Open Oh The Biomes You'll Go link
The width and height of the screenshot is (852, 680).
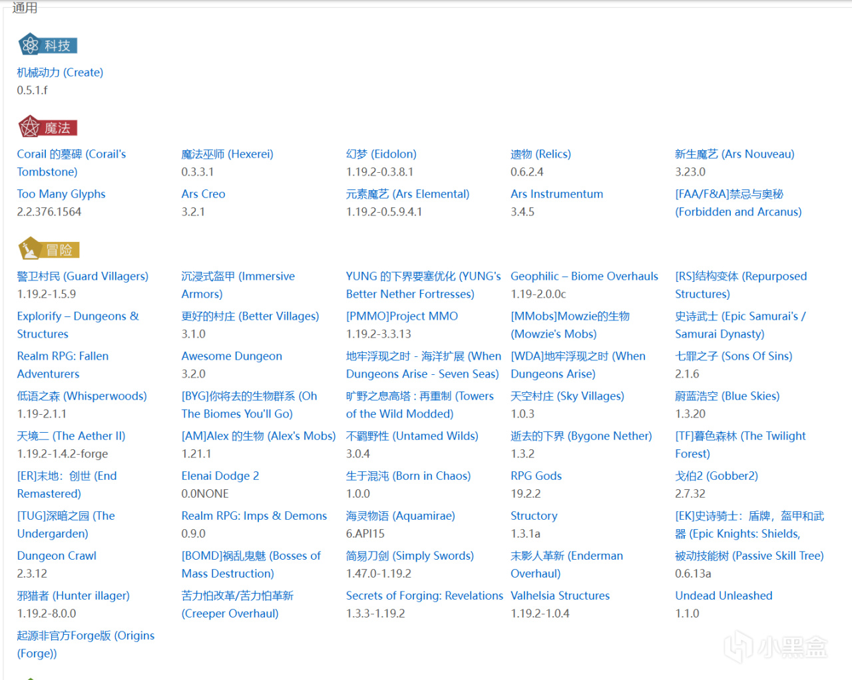249,405
